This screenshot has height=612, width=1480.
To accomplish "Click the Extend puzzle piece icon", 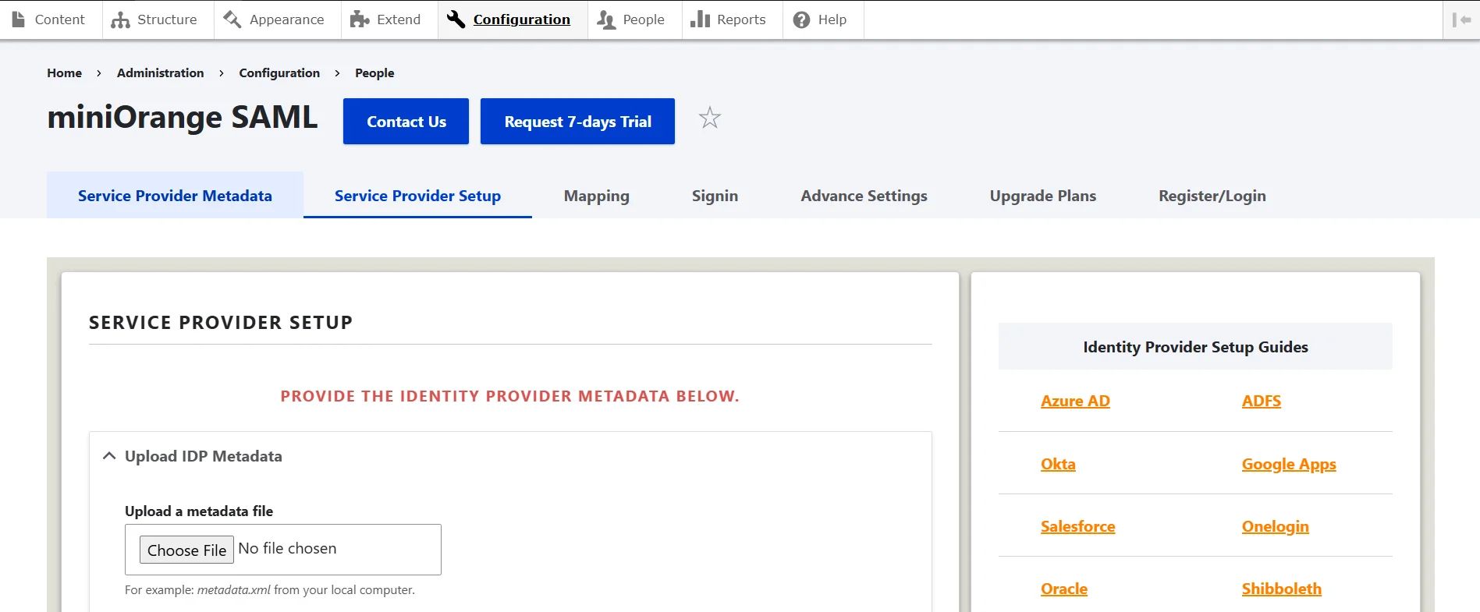I will 360,19.
